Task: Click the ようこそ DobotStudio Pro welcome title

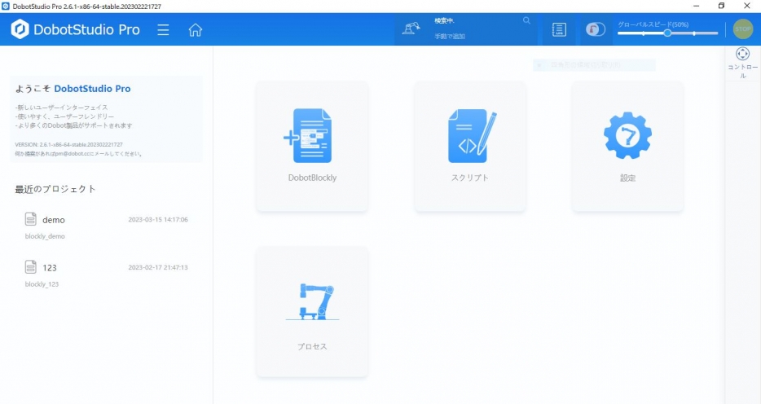Action: tap(73, 89)
